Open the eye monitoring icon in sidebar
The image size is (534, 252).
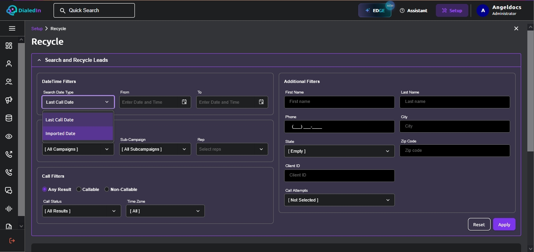click(x=9, y=137)
